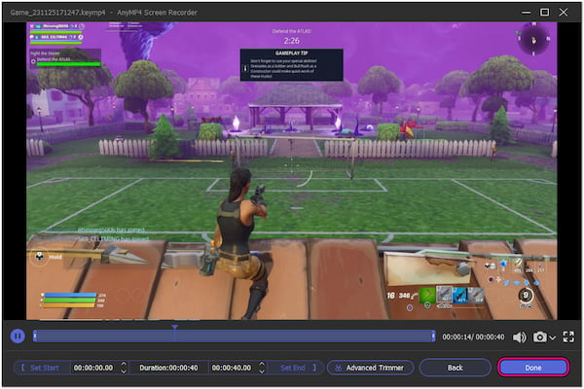584x389 pixels.
Task: Click the Done button
Action: [x=532, y=368]
